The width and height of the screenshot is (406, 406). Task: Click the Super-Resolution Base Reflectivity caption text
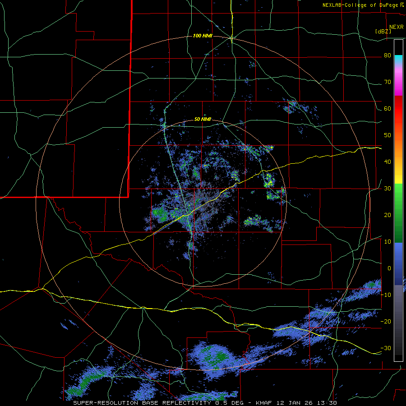coord(142,403)
